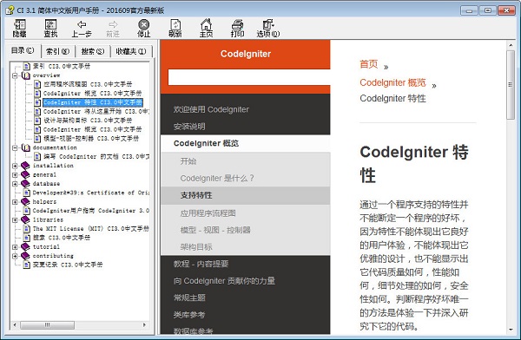Open 欢迎使用 CodeIgniter sidebar link

(211, 109)
